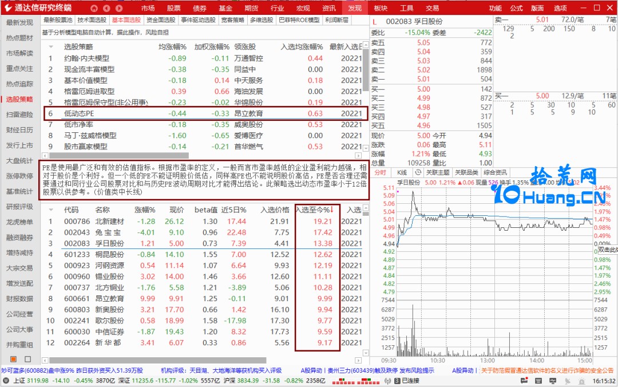Select the empty square view icon in sidebar bottom

coord(27,359)
